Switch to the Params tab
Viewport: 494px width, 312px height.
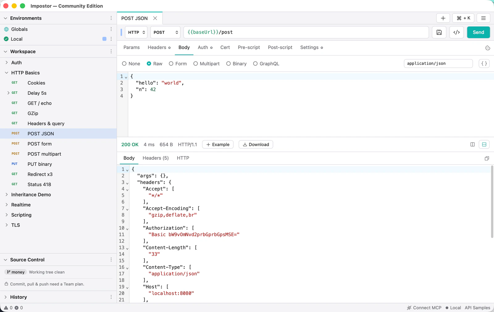click(132, 47)
